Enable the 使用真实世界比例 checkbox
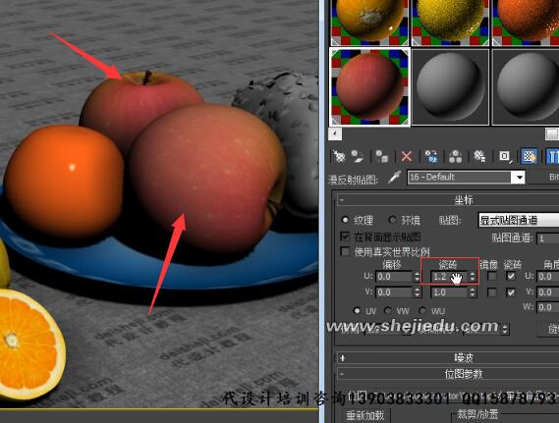 tap(345, 251)
